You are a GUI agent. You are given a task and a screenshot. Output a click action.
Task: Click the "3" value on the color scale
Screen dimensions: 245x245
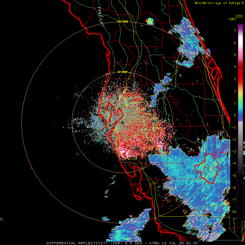coord(235,79)
